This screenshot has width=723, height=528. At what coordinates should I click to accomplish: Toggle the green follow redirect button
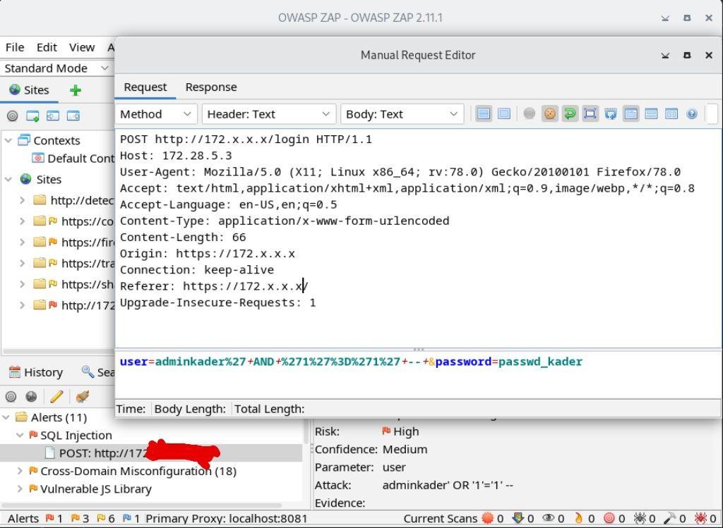click(x=570, y=113)
